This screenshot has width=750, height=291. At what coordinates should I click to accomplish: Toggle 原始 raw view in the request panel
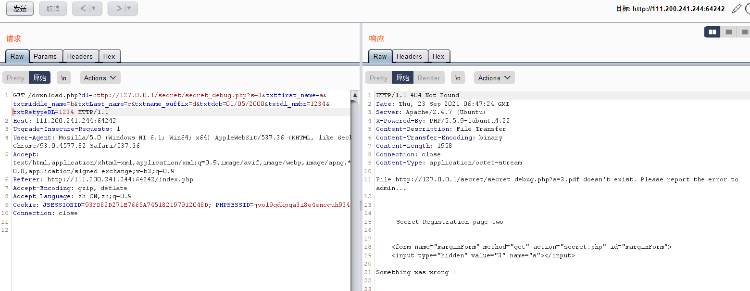click(39, 78)
